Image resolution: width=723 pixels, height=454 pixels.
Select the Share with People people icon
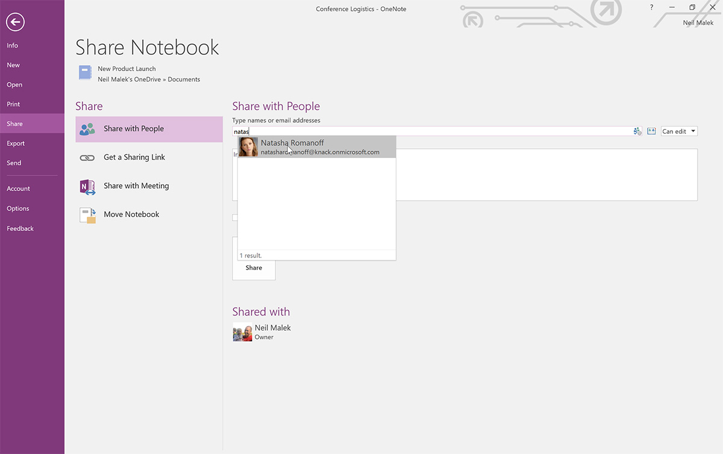coord(87,128)
